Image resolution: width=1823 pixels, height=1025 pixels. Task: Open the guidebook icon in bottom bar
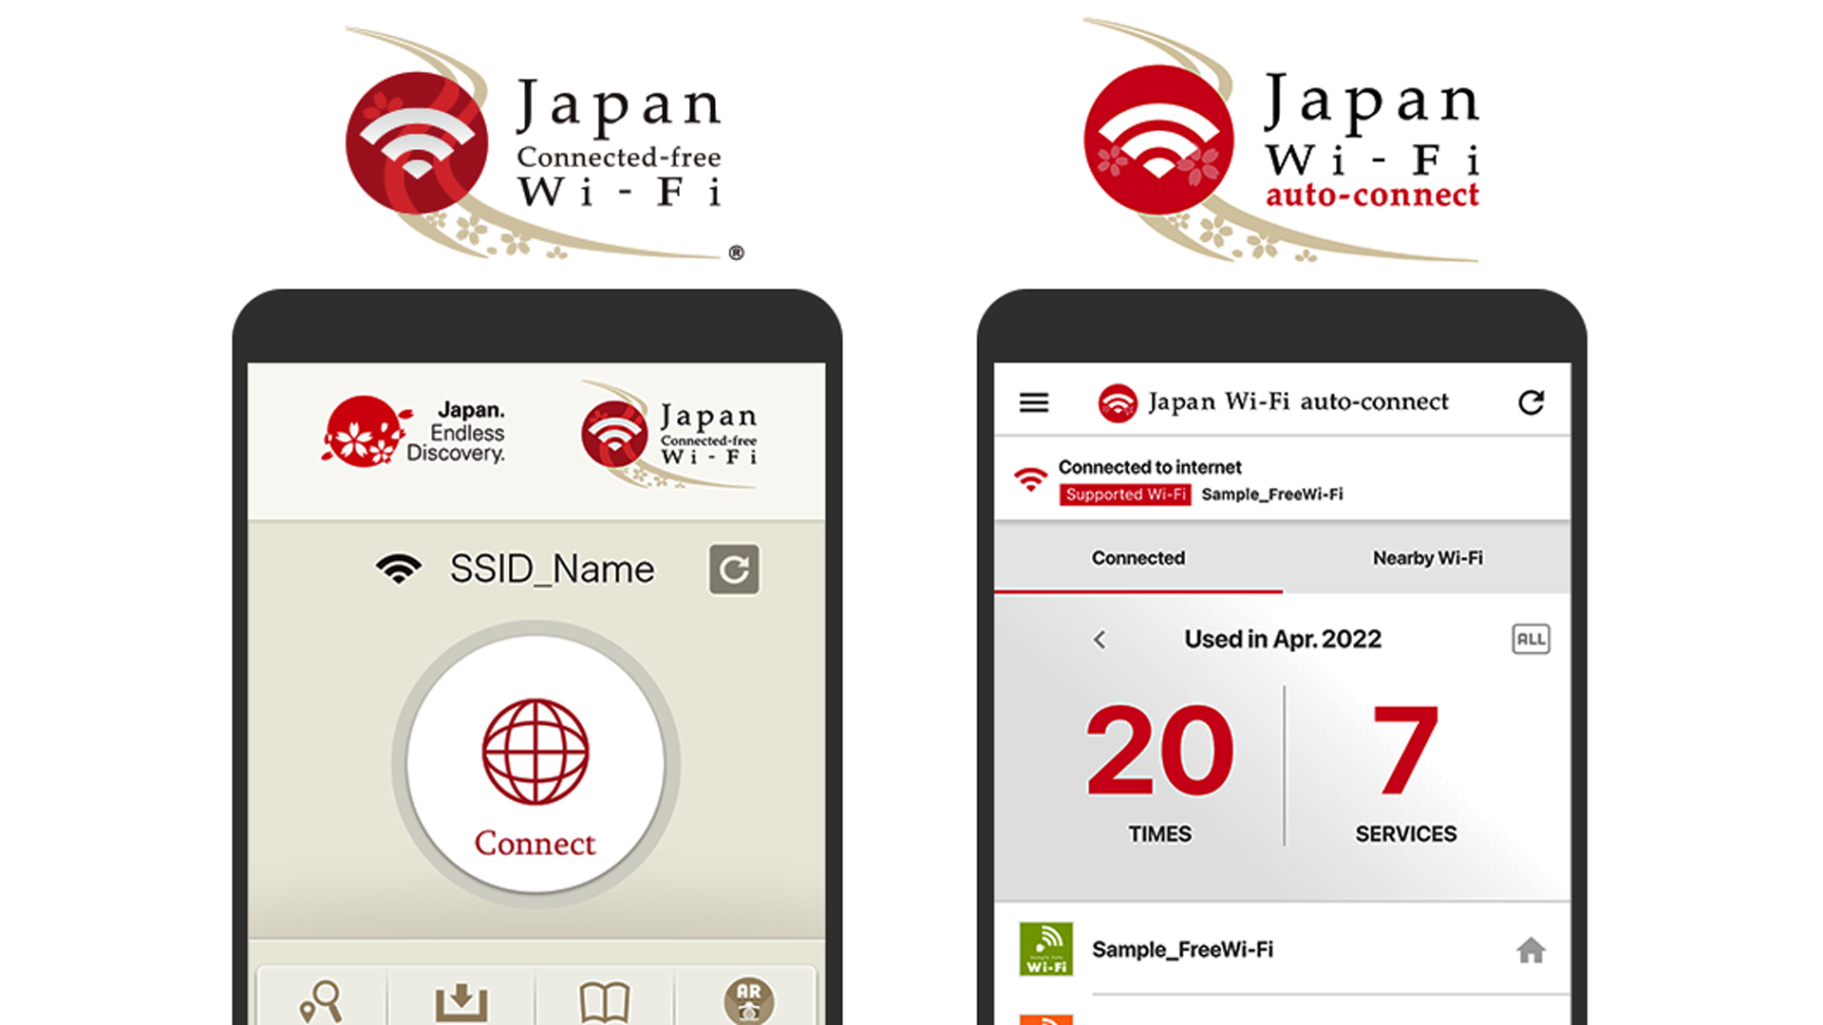point(604,1002)
